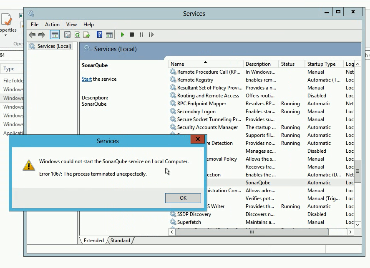The height and width of the screenshot is (268, 370).
Task: Click the horizontal scrollbar right arrow
Action: (x=350, y=232)
